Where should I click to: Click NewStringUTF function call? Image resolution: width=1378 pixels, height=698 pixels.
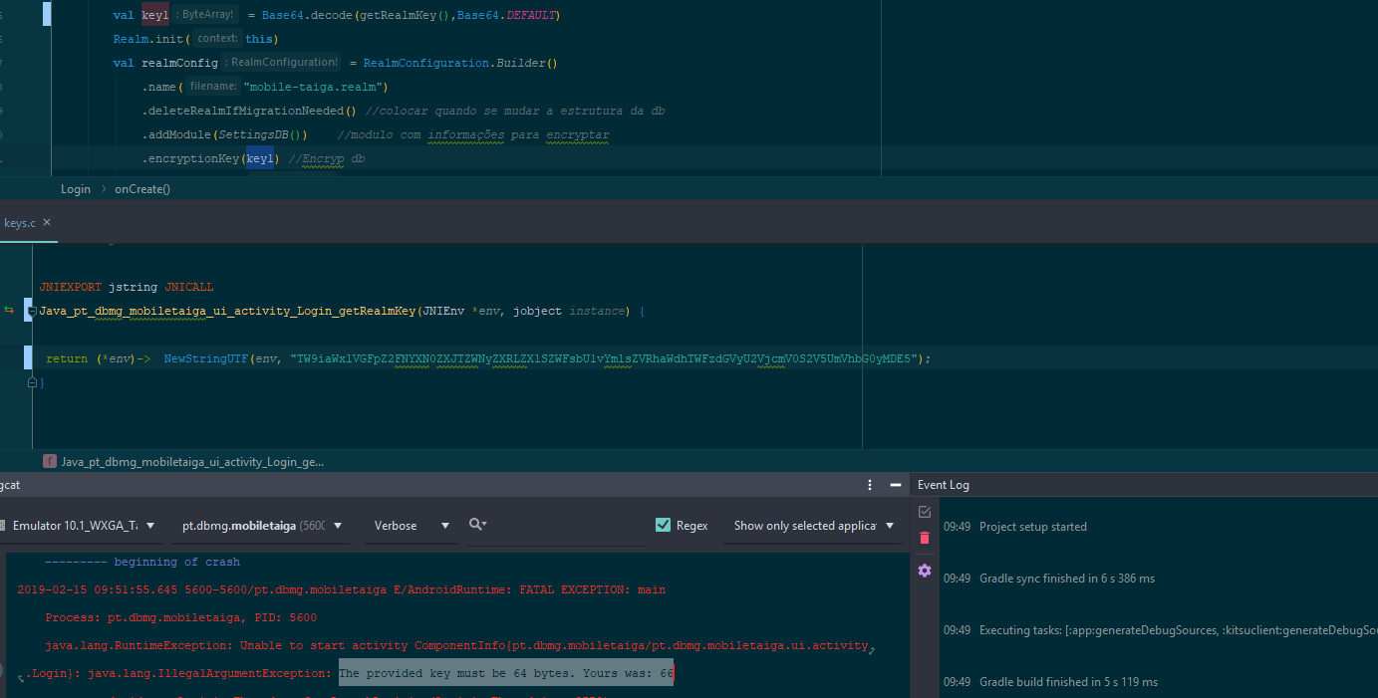(206, 358)
